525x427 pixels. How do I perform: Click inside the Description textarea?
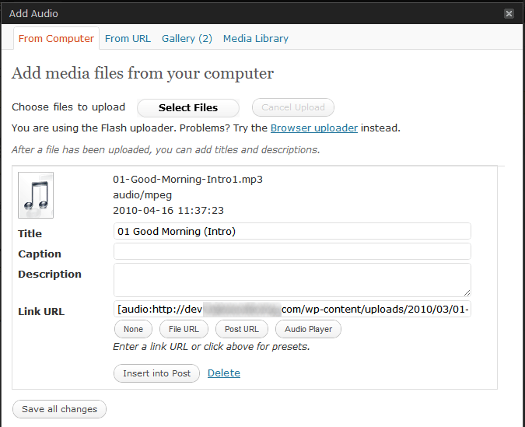click(292, 280)
